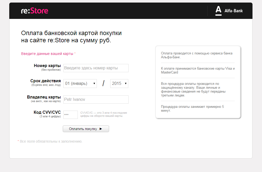262x172 pixels.
Task: Click the (3 или 4 цифры) hint
Action: pyautogui.click(x=50, y=117)
